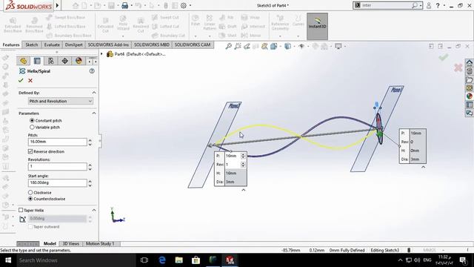Open the Motion Study 1 tab

[100, 244]
